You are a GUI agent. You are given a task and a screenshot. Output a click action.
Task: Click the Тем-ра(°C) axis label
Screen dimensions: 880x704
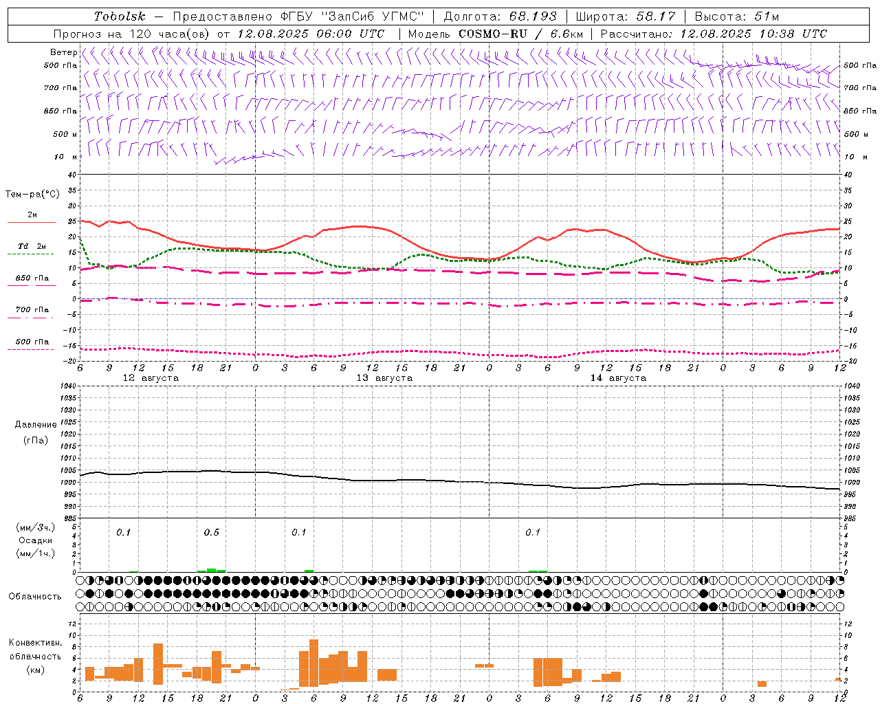pos(32,195)
